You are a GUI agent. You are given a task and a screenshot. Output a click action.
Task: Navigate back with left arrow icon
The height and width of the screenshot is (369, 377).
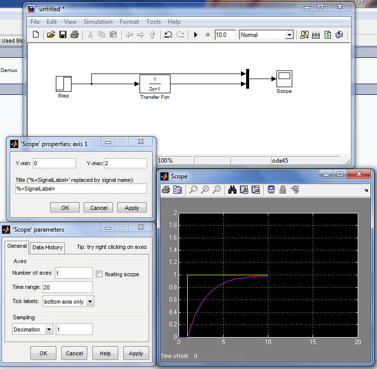click(x=129, y=35)
